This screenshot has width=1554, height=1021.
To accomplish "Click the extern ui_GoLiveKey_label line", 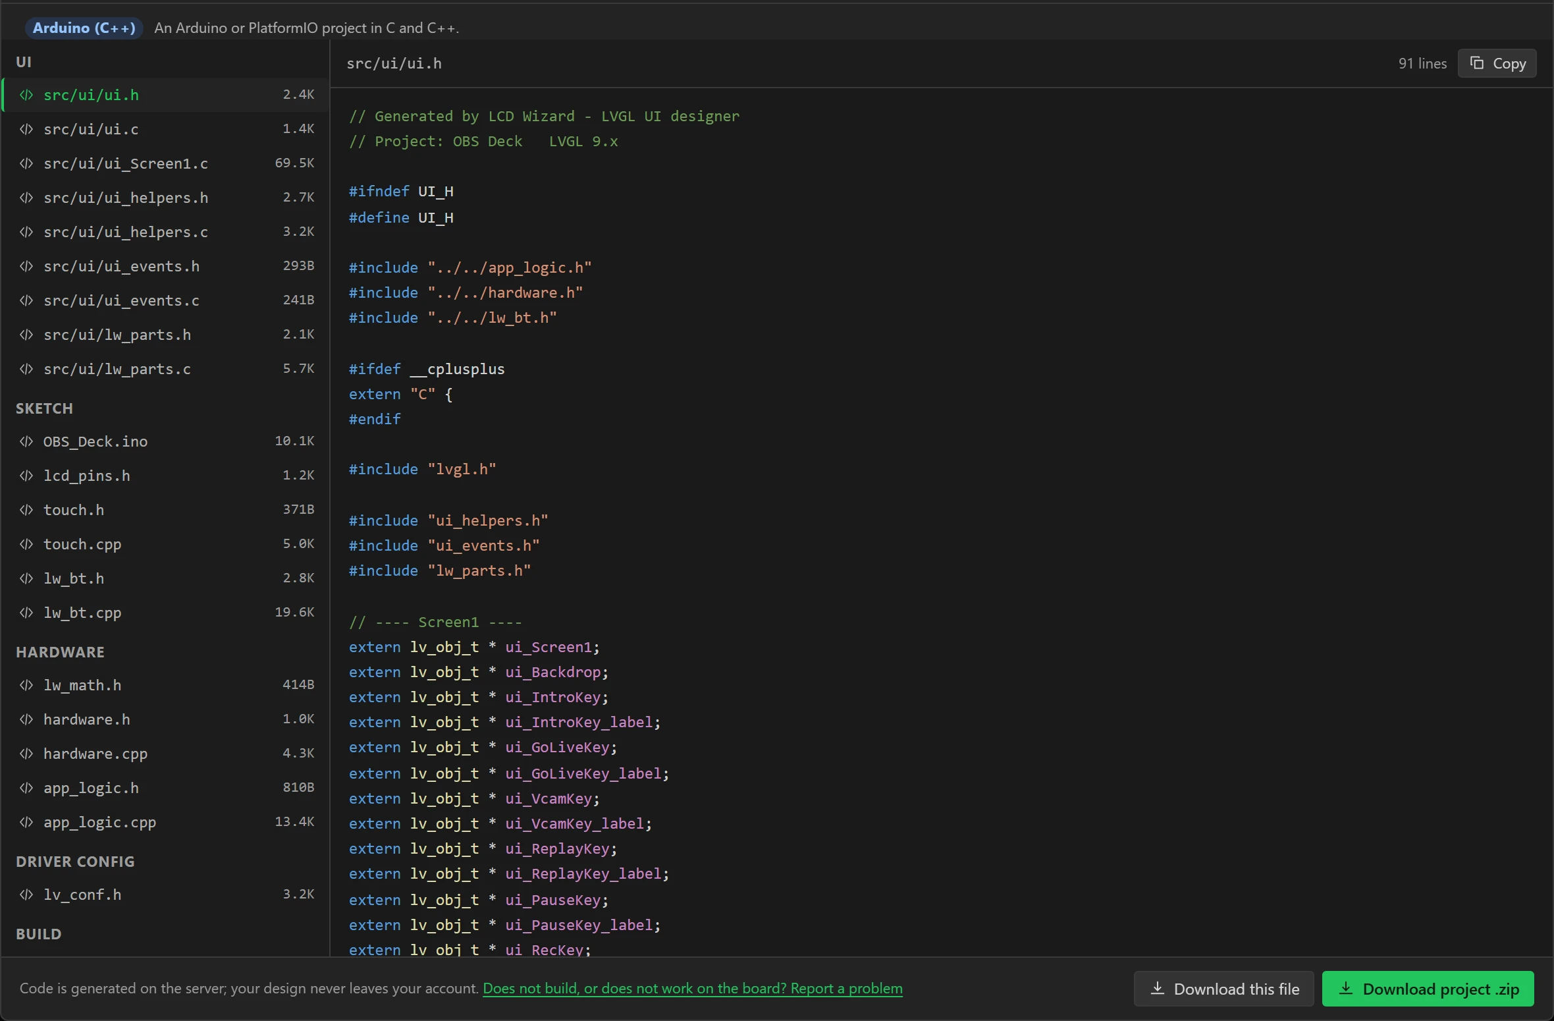I will [509, 773].
